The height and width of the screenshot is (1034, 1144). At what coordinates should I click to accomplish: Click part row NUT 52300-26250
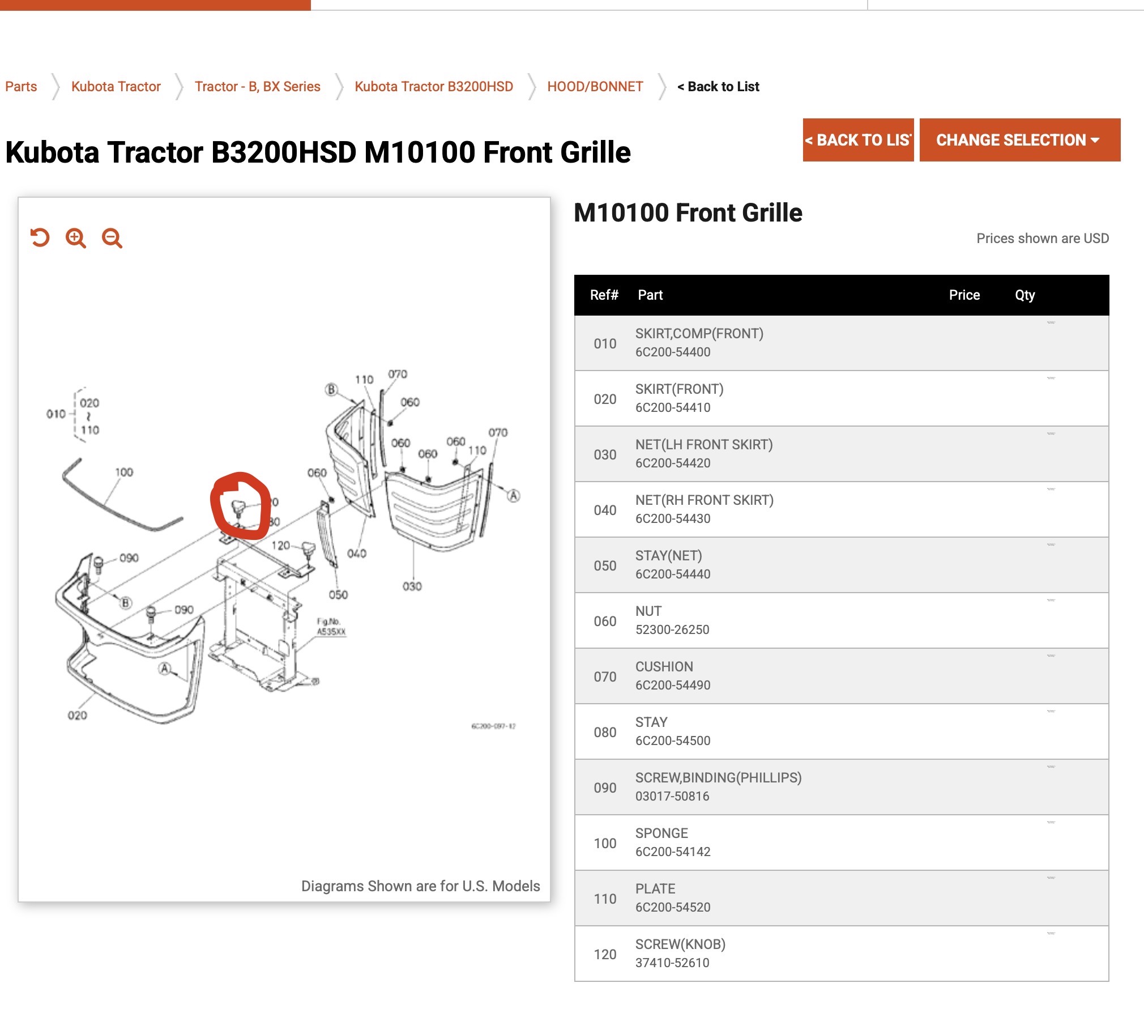click(x=841, y=619)
